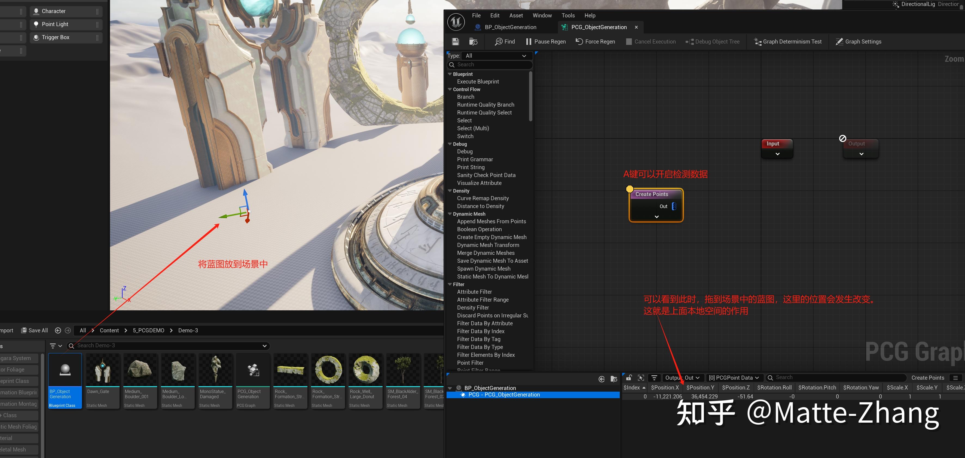
Task: Collapse the Dynamic Mesh category
Action: [x=450, y=214]
